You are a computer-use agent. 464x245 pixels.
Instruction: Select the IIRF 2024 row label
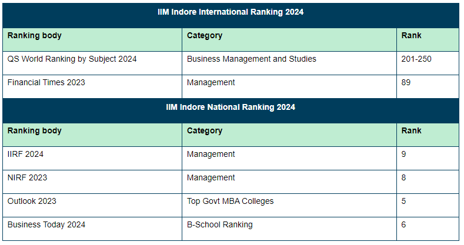coord(25,155)
